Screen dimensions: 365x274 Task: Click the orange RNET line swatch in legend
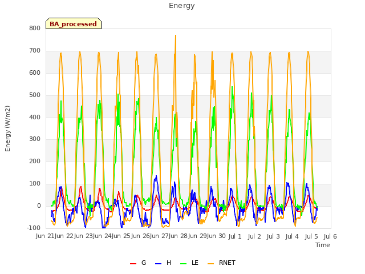pyautogui.click(x=210, y=264)
